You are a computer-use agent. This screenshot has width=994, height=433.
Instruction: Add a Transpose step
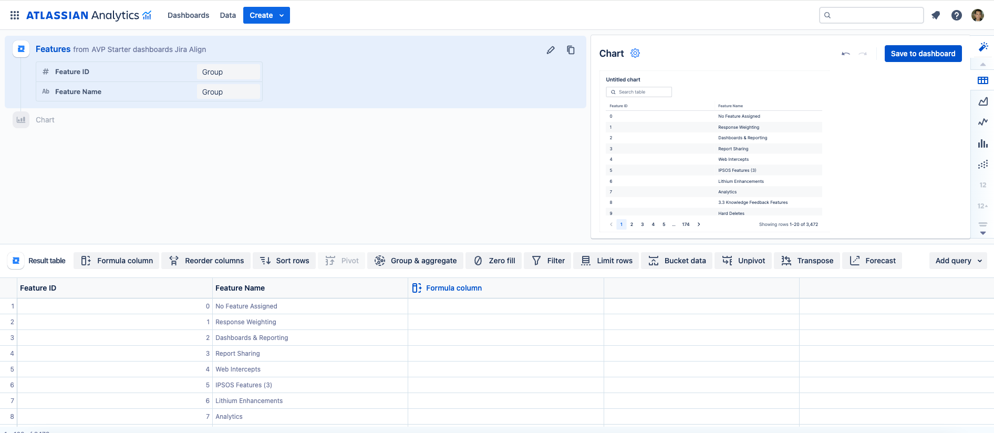[807, 261]
